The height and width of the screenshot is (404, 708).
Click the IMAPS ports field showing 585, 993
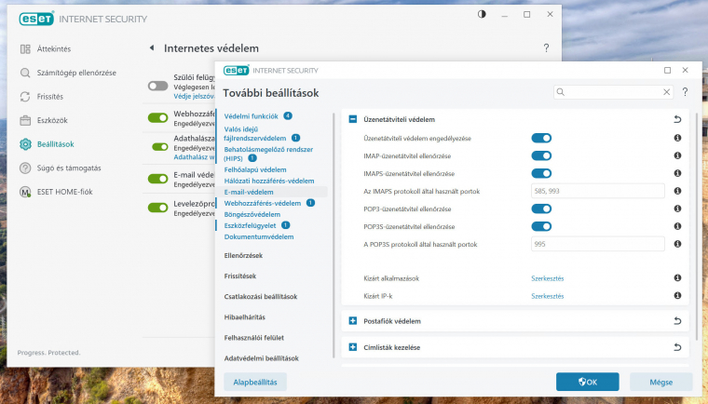(598, 191)
